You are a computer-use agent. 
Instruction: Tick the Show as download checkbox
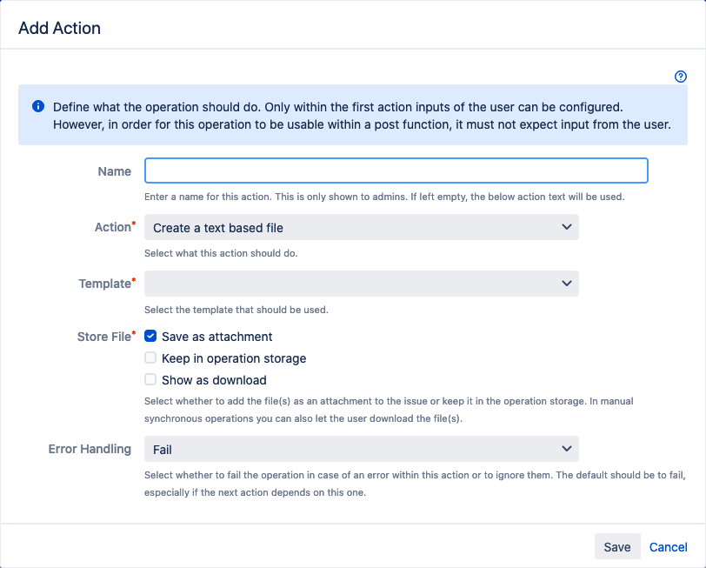[150, 379]
